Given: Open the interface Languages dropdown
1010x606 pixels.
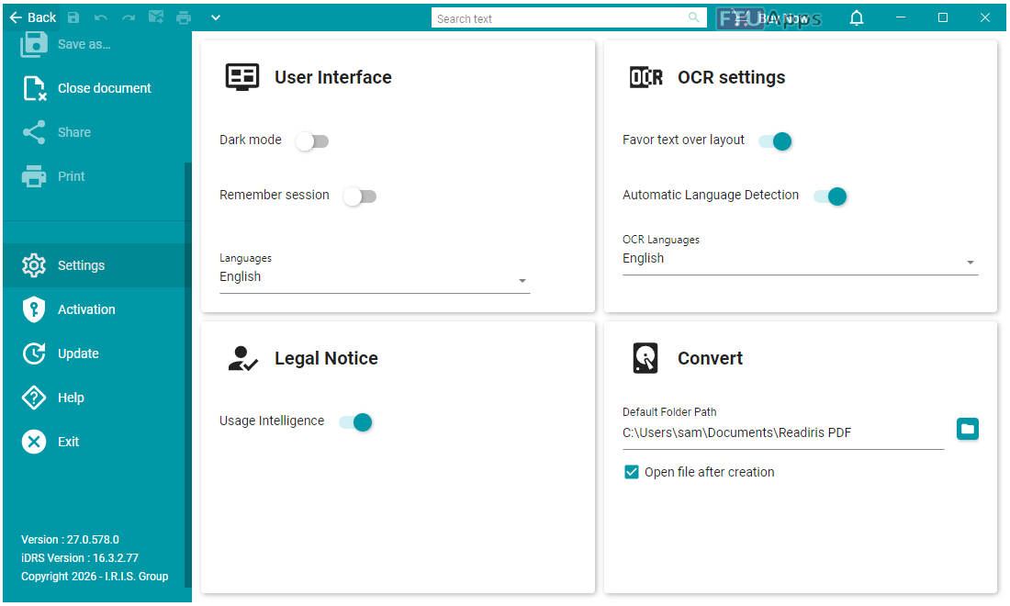Looking at the screenshot, I should click(375, 277).
